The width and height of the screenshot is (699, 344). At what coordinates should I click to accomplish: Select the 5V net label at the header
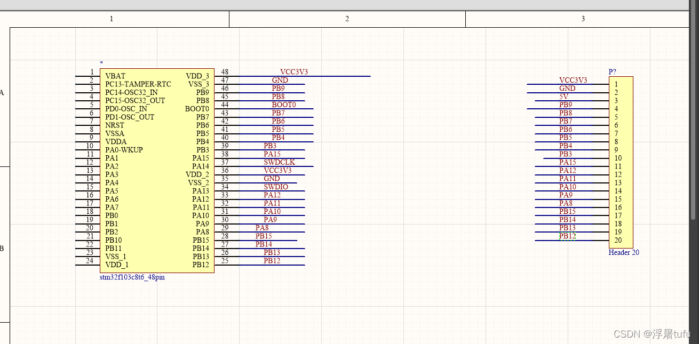[x=564, y=97]
